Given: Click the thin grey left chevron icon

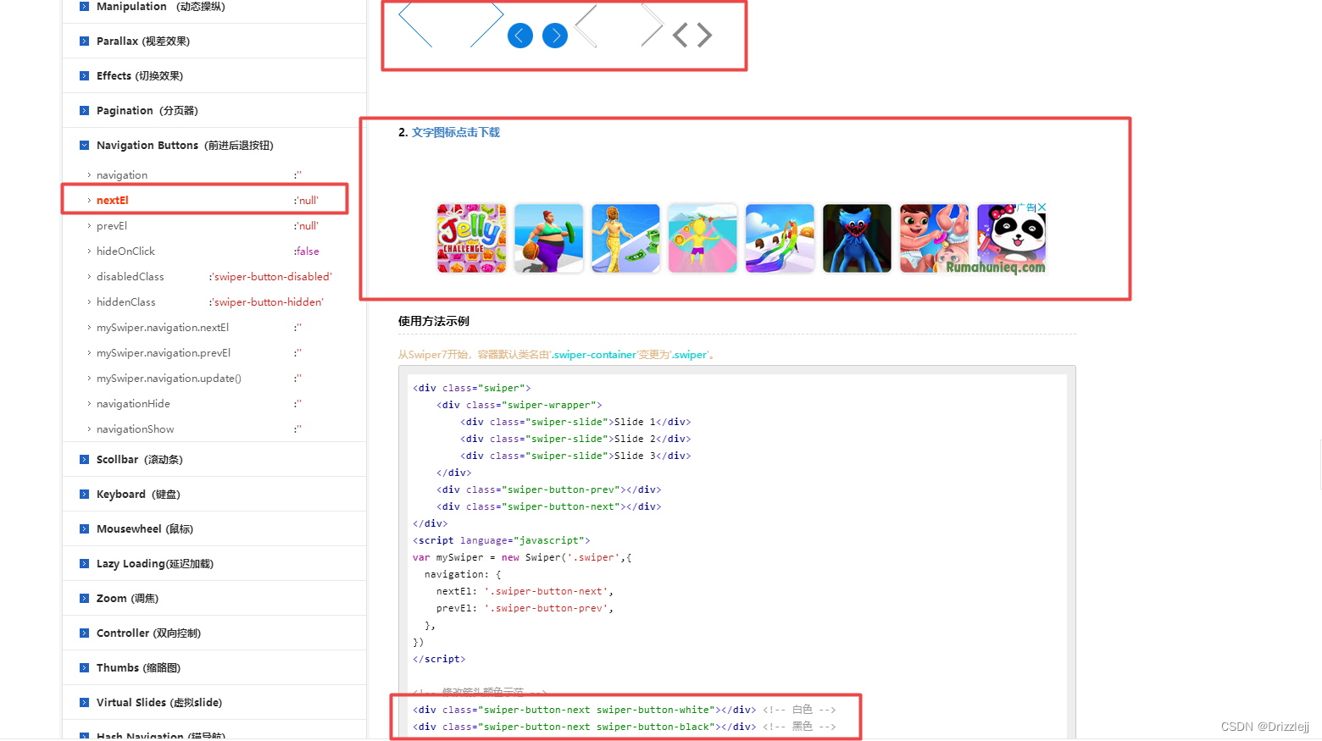Looking at the screenshot, I should [586, 25].
